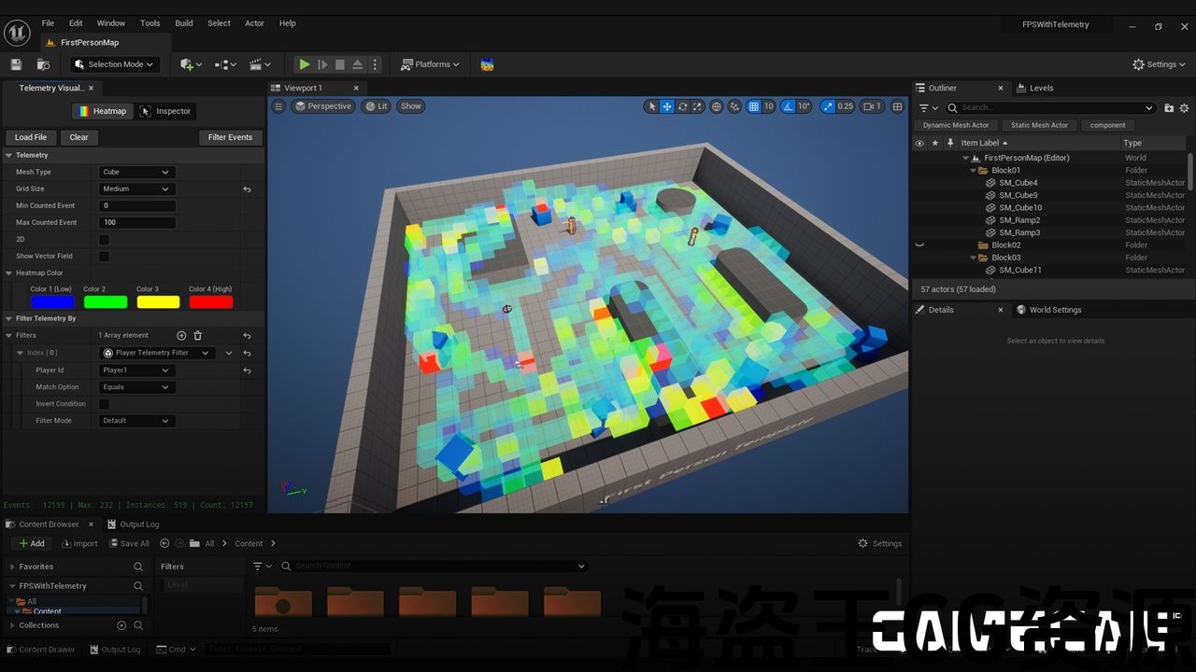The image size is (1196, 672).
Task: Click the add array element plus icon
Action: pos(181,335)
